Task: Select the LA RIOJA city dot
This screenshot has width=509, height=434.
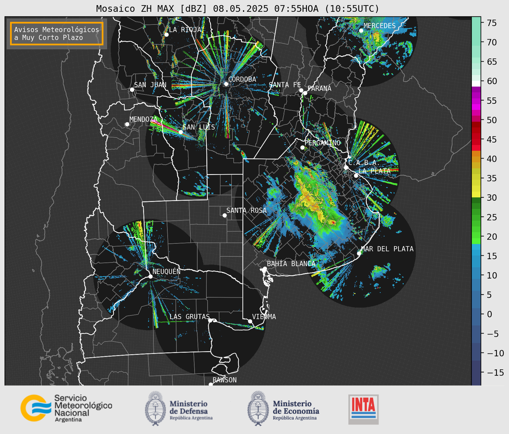Action: pyautogui.click(x=166, y=35)
